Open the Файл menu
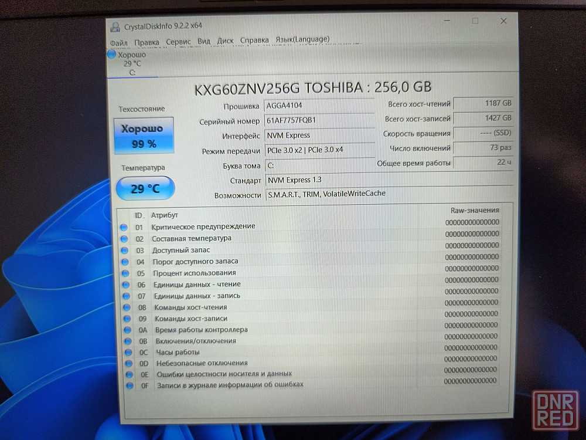This screenshot has height=440, width=586. (x=119, y=43)
